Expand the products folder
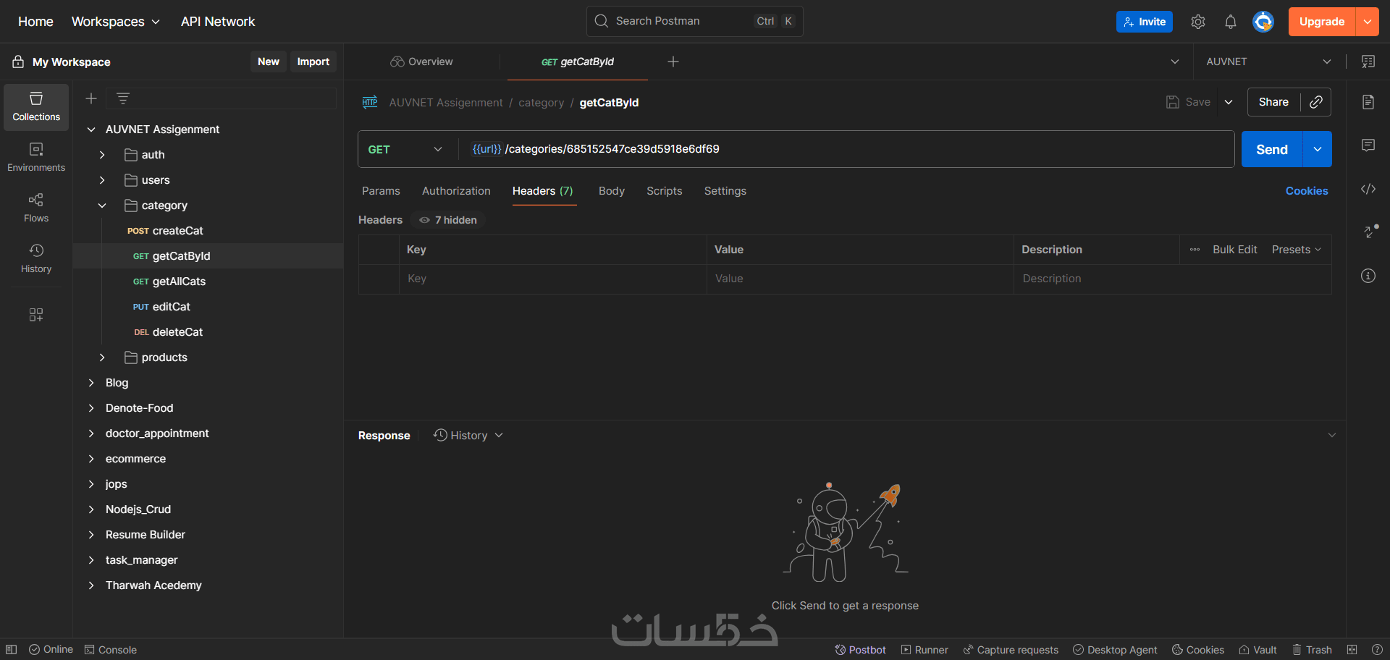Screen dimensions: 1390x660 (102, 357)
